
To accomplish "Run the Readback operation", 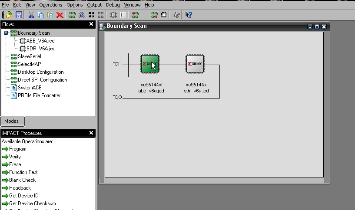I will coord(20,188).
